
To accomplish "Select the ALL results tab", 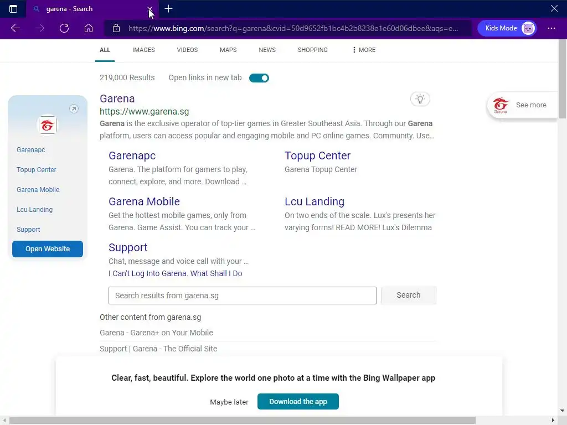I will coord(105,50).
